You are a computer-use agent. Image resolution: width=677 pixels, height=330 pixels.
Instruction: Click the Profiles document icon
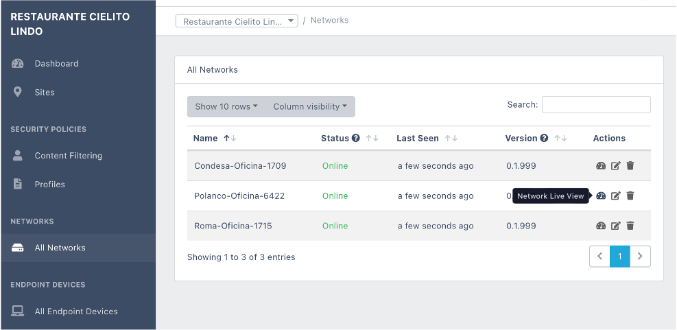click(17, 184)
